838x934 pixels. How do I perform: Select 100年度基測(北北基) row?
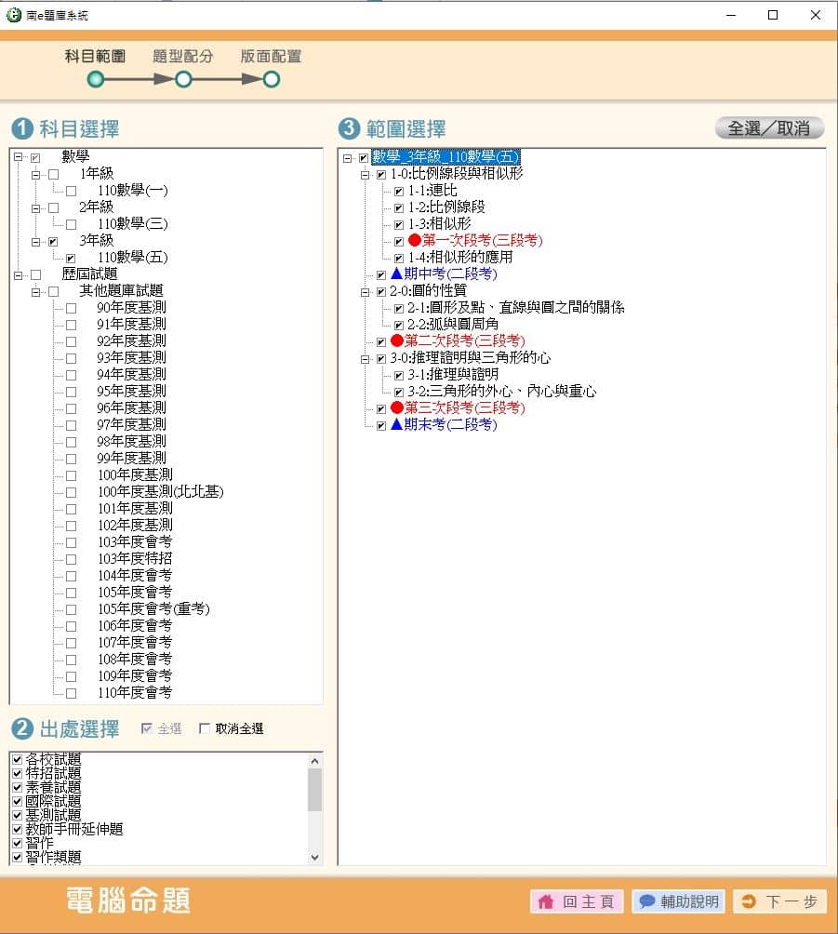pos(161,491)
